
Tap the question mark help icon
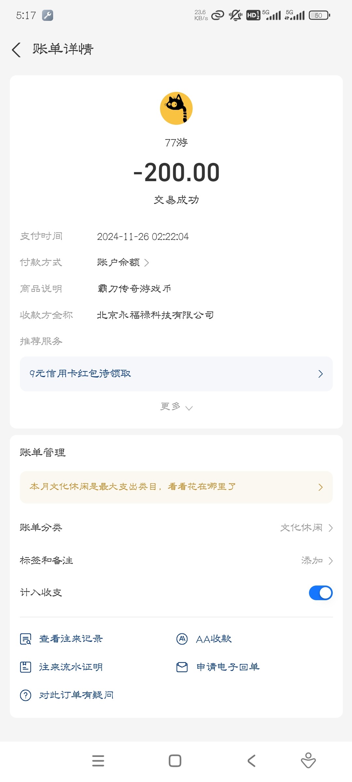pos(25,695)
